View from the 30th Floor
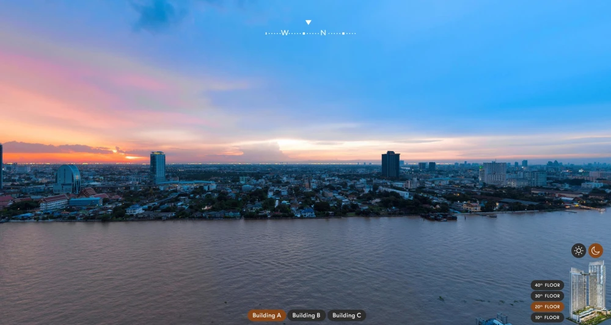The width and height of the screenshot is (611, 325). click(x=547, y=296)
